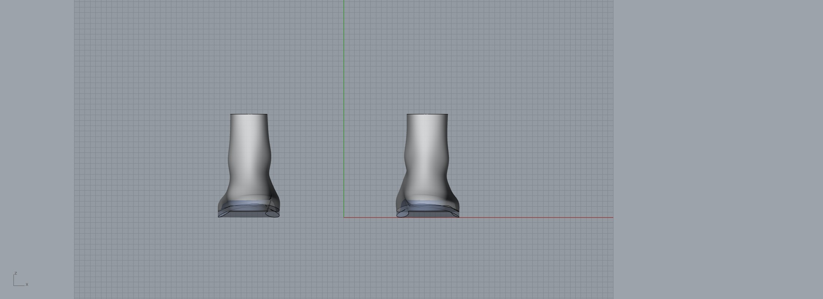Viewport: 823px width, 299px height.
Task: Click the small oval curve at left model's base
Action: (x=272, y=214)
